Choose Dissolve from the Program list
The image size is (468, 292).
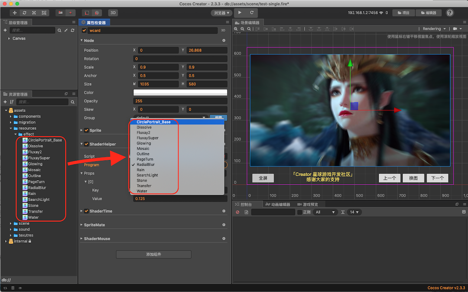tap(144, 128)
